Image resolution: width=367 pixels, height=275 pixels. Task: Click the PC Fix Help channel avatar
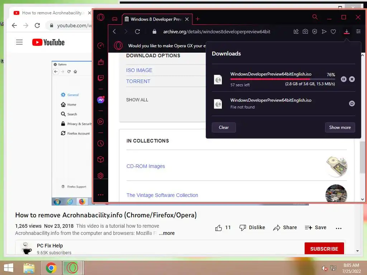tap(27, 249)
